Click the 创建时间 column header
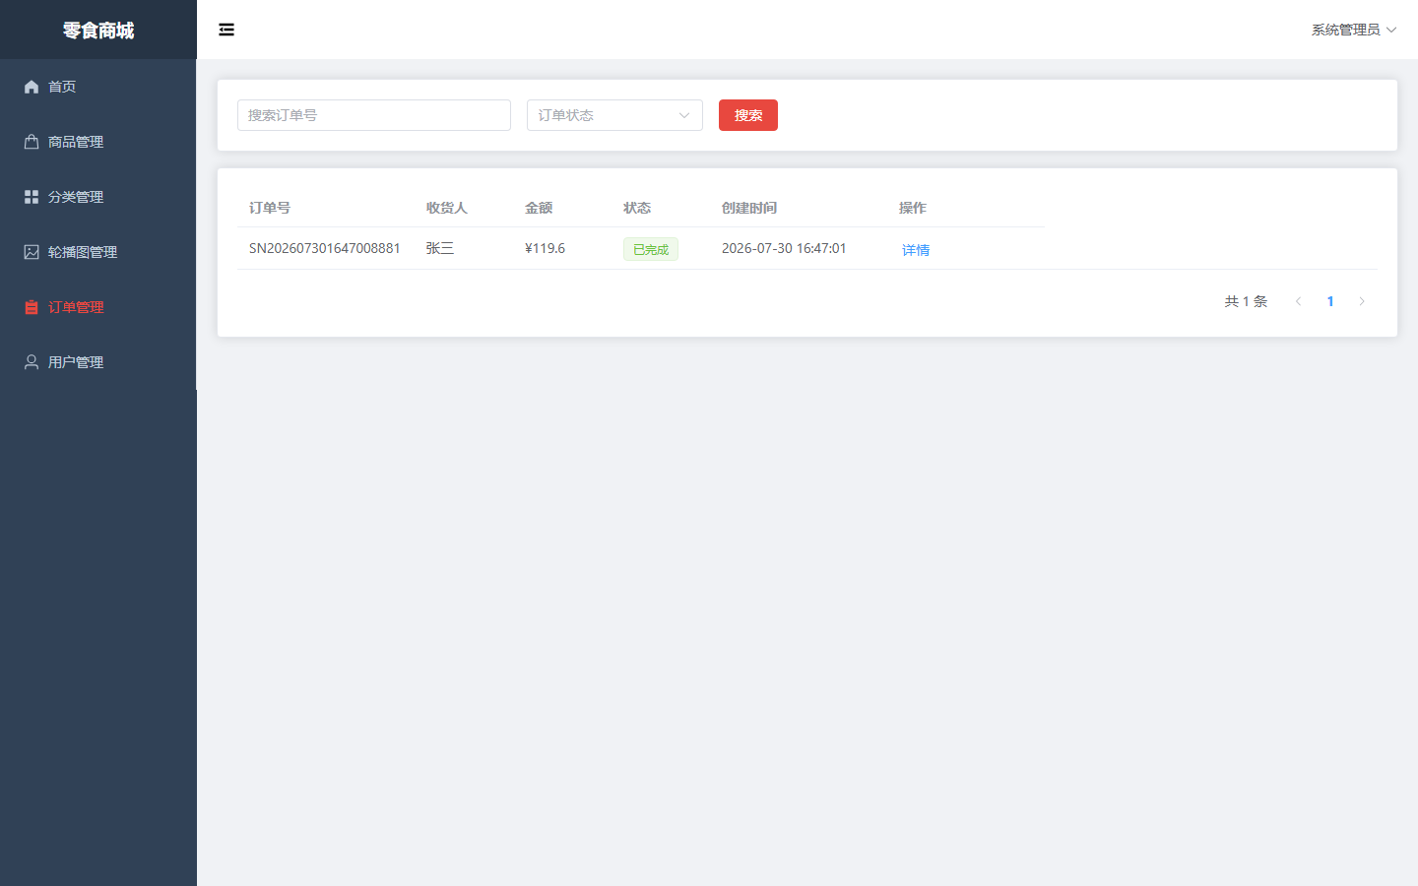This screenshot has width=1418, height=886. point(749,208)
